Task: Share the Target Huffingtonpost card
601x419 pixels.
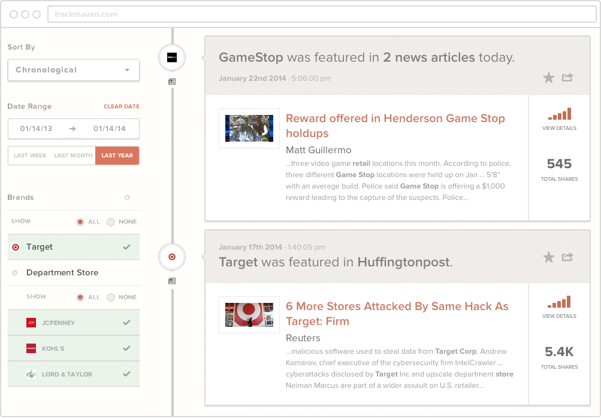Action: (567, 257)
